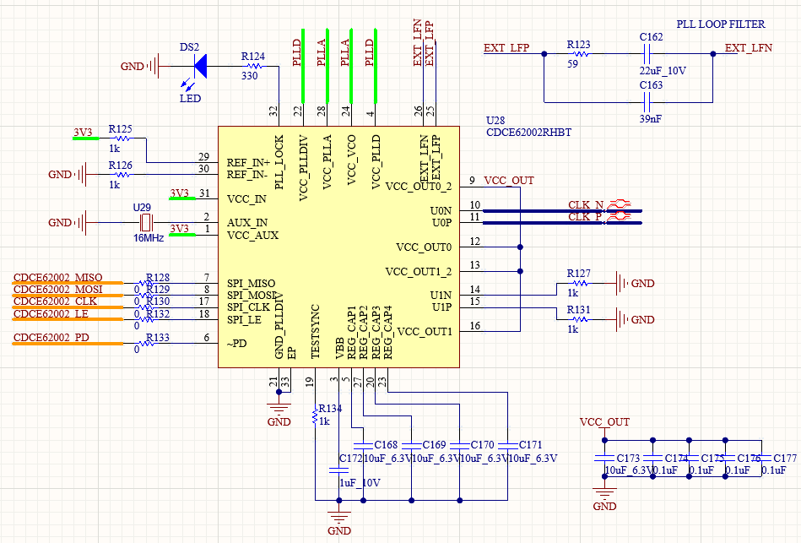The width and height of the screenshot is (801, 543).
Task: Click the TESTSYNC pin label
Action: 315,332
